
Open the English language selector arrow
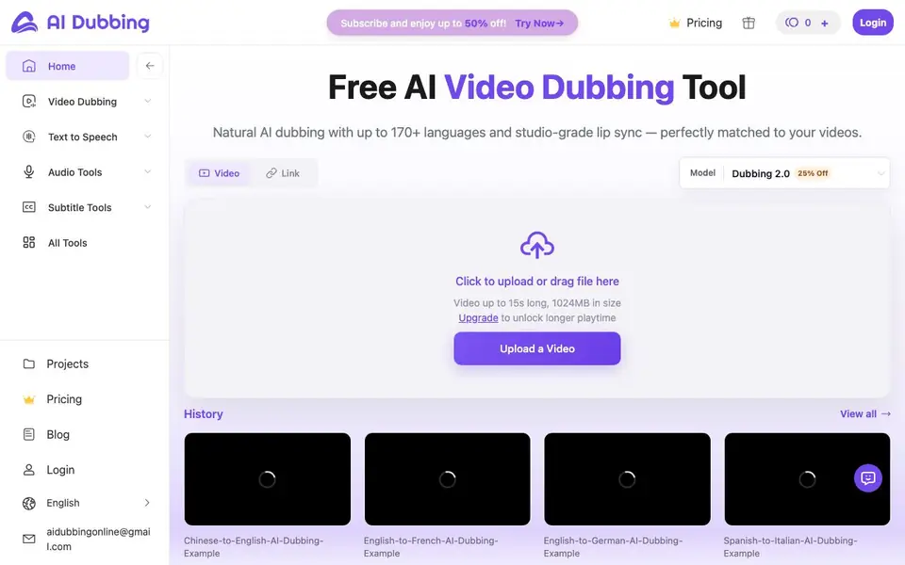pos(147,503)
